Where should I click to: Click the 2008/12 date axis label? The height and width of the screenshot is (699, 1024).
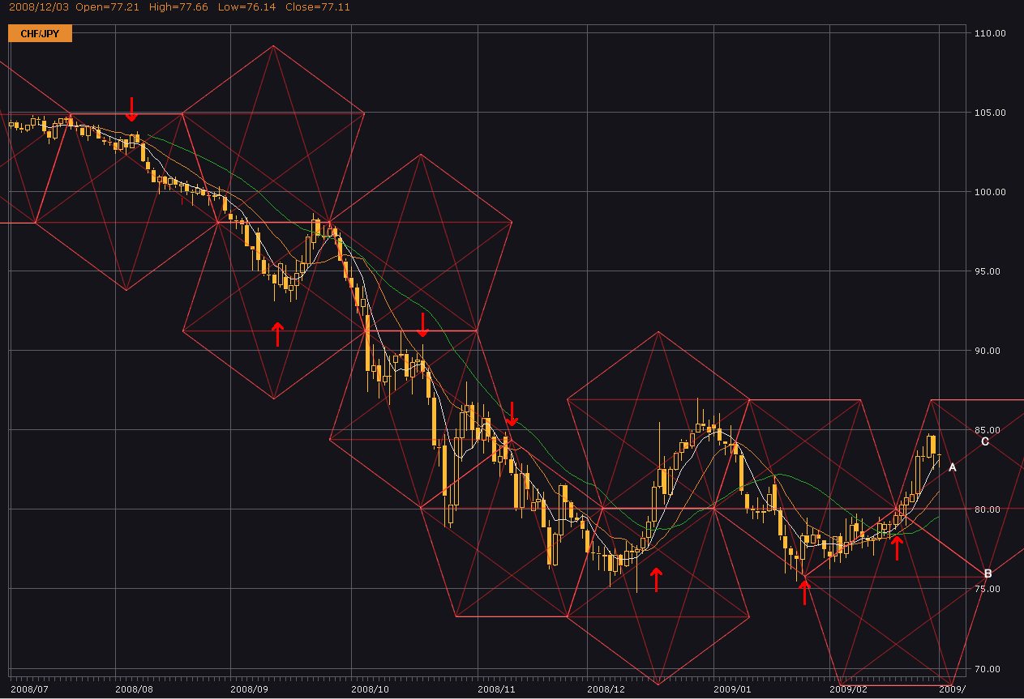[604, 689]
